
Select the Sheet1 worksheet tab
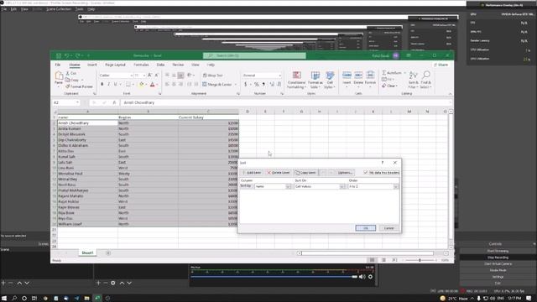tap(87, 253)
